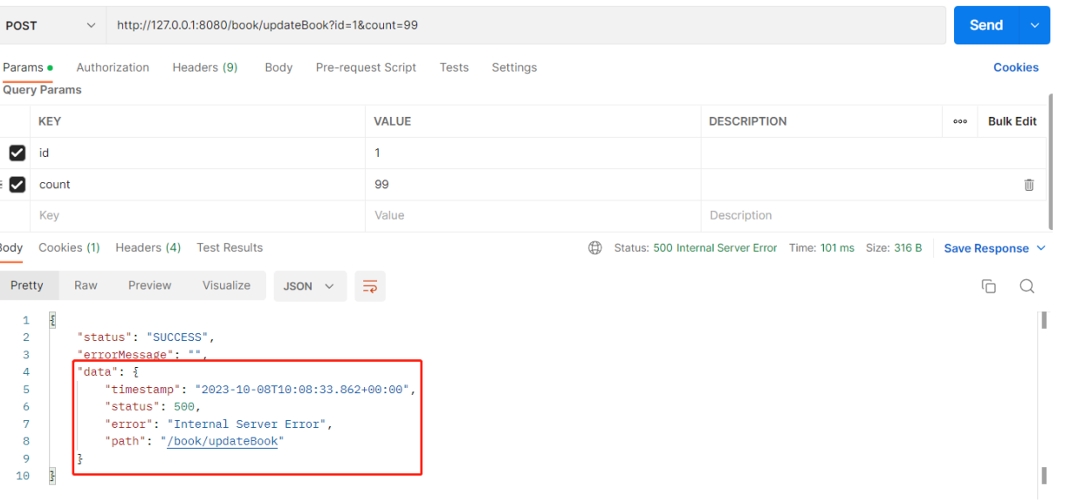This screenshot has height=503, width=1078.
Task: Open the Pre-request Script tab
Action: point(366,67)
